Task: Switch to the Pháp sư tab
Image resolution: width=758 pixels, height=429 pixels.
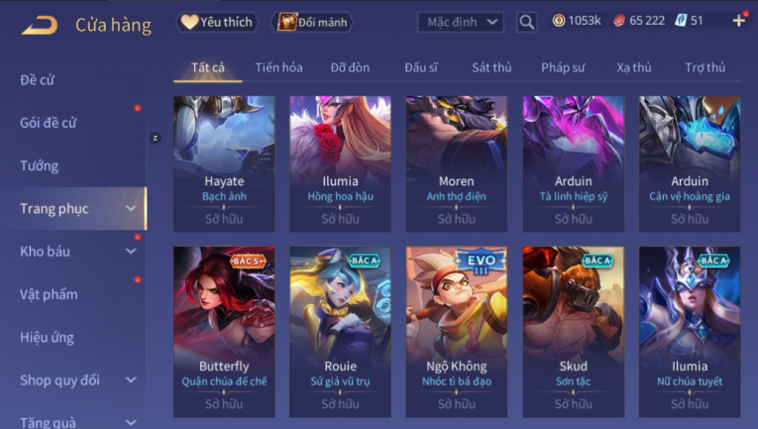Action: (x=563, y=67)
